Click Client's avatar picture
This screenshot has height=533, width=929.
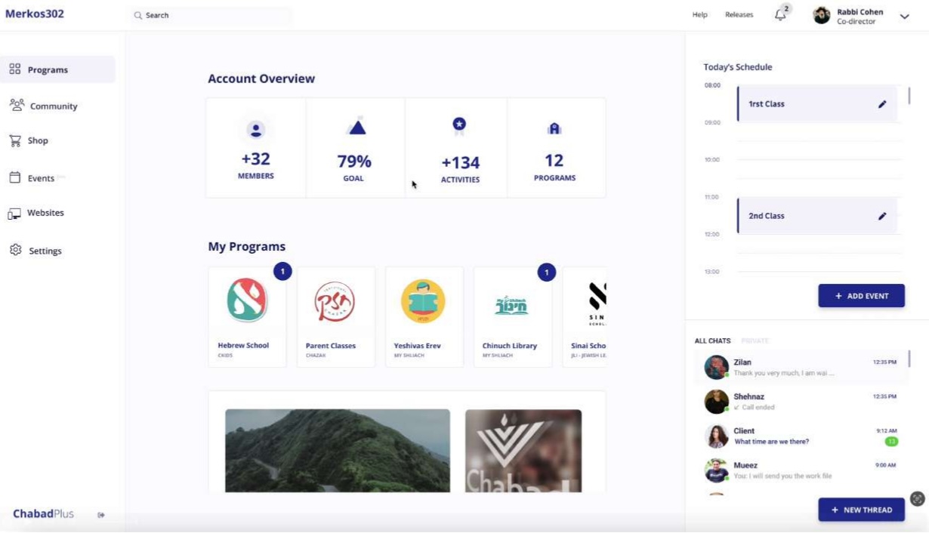click(716, 436)
